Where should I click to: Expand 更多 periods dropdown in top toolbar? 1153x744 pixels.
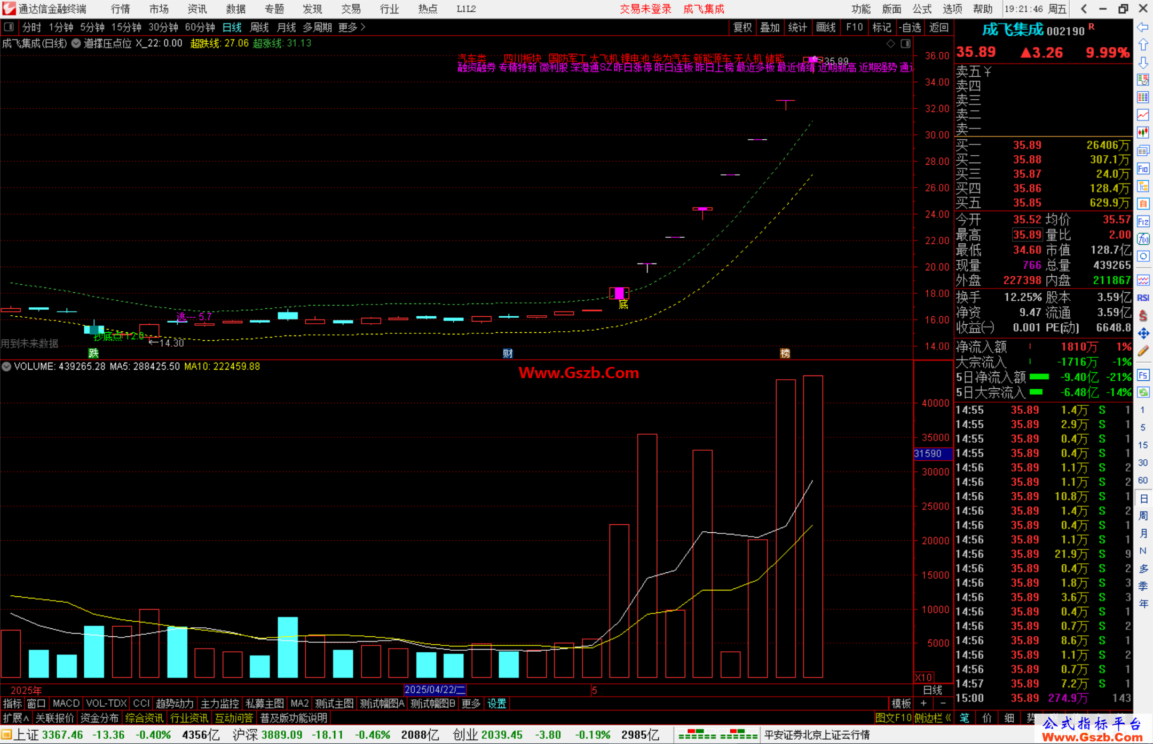(352, 27)
